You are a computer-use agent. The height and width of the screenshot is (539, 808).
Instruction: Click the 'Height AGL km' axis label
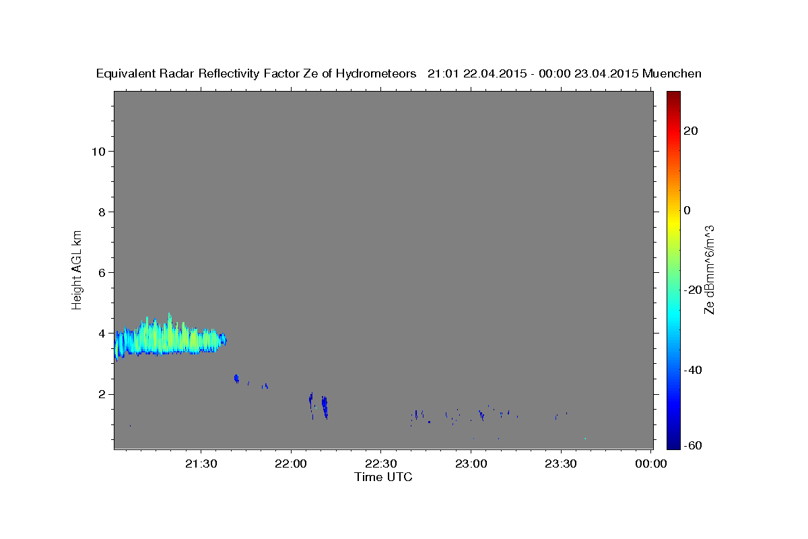(77, 269)
